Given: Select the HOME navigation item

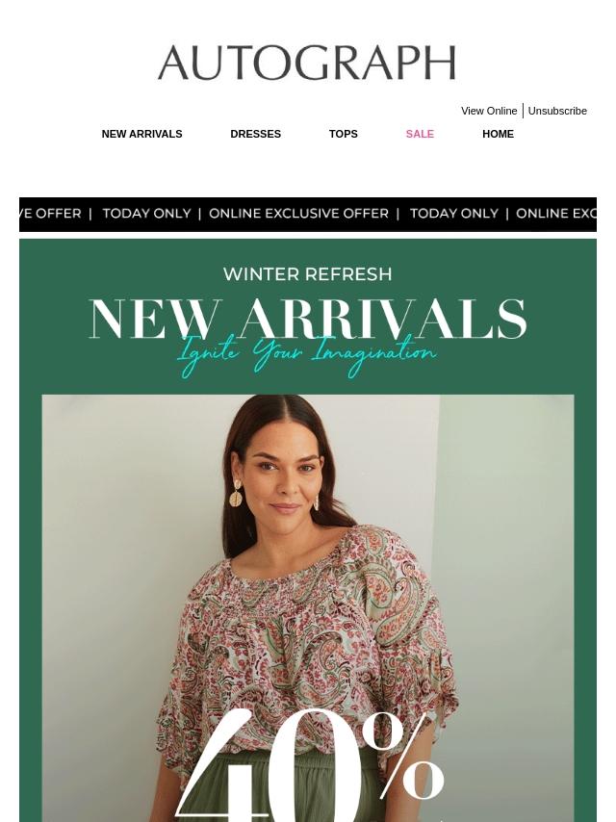Looking at the screenshot, I should (x=498, y=134).
